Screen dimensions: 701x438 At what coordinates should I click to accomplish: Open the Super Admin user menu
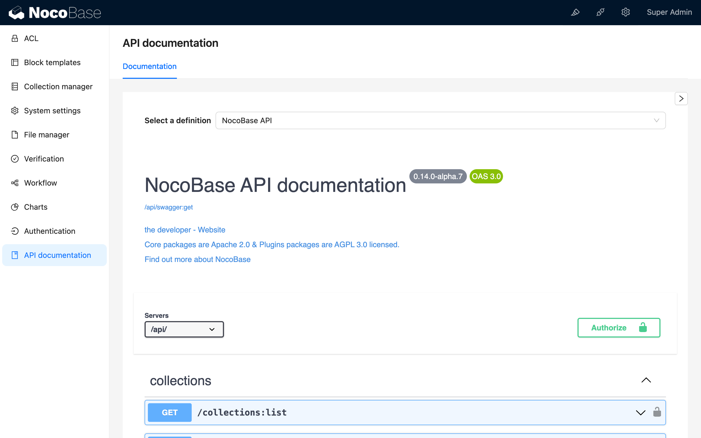tap(669, 12)
